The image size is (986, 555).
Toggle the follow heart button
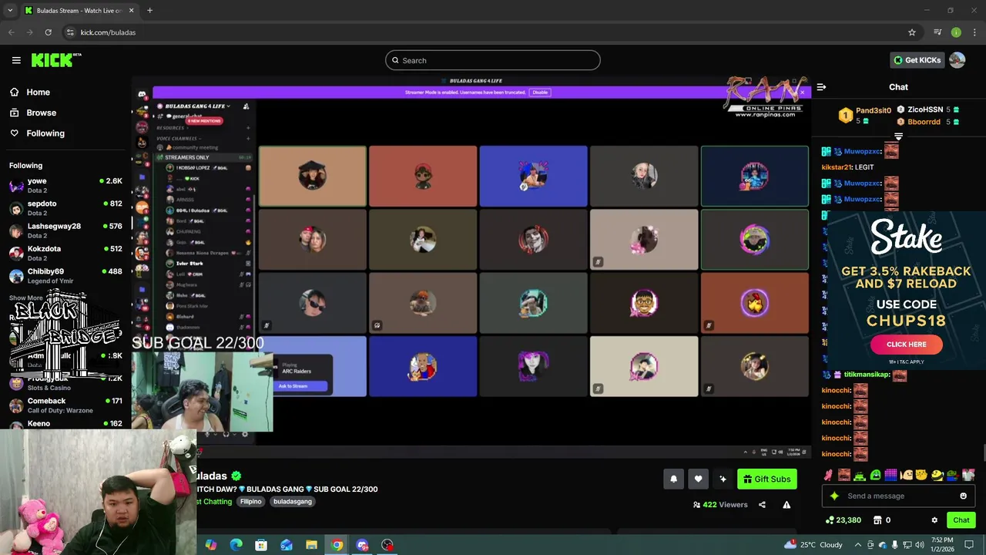pos(698,479)
